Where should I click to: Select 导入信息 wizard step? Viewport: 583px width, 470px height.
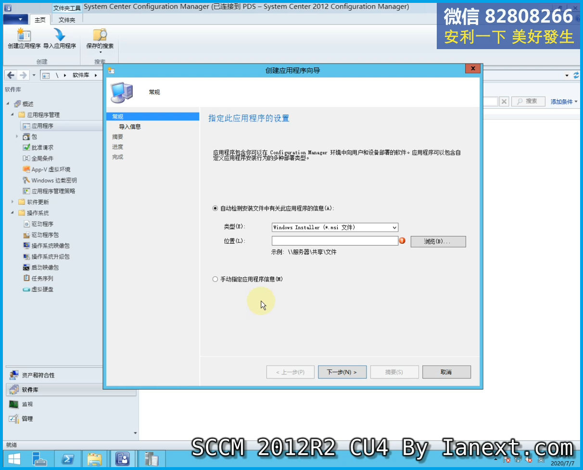click(130, 127)
